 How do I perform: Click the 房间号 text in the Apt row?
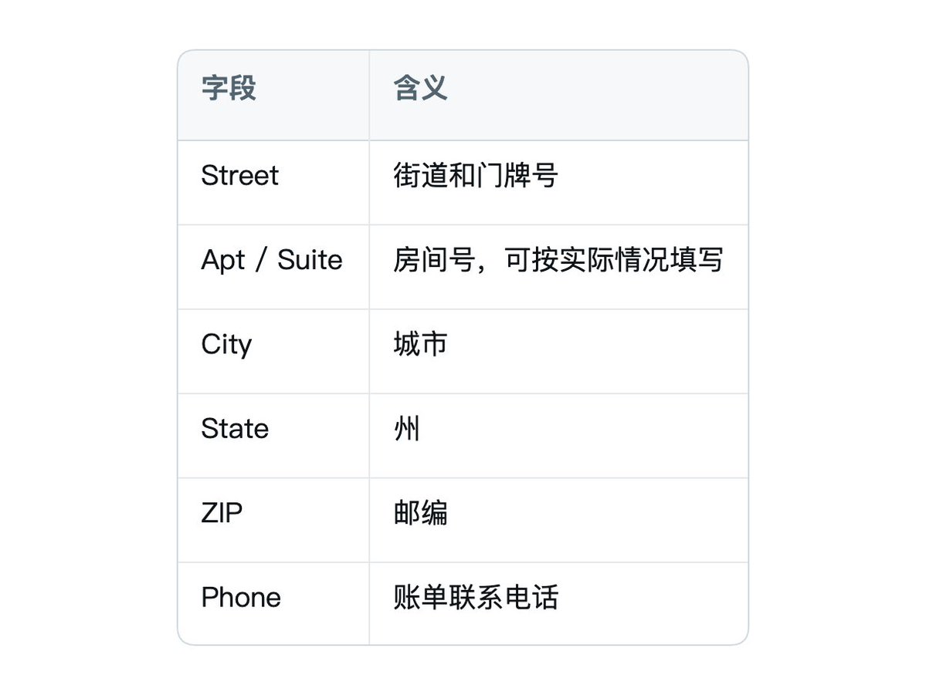[435, 260]
